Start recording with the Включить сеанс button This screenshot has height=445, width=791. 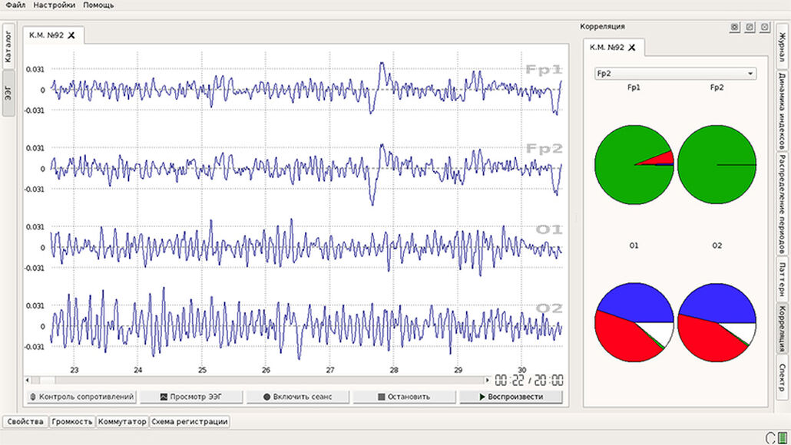pos(298,397)
